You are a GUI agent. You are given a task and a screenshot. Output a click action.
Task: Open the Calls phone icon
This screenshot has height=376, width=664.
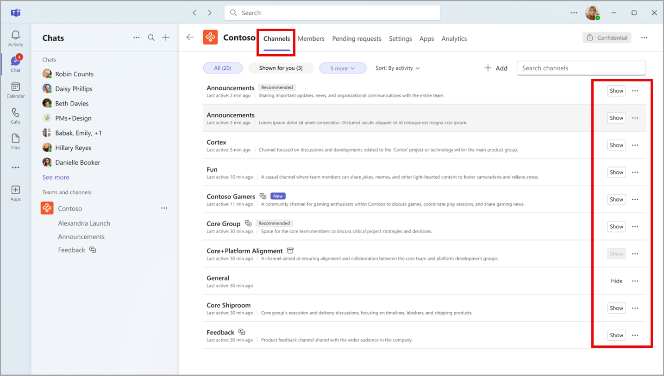tap(16, 116)
